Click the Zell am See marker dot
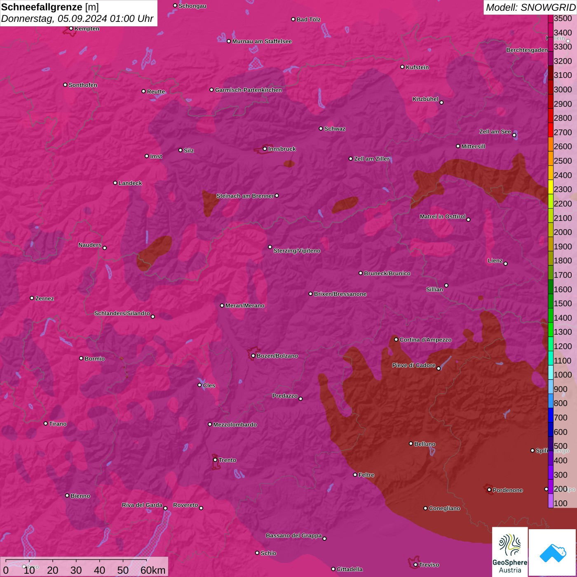This screenshot has height=577, width=577. point(514,135)
